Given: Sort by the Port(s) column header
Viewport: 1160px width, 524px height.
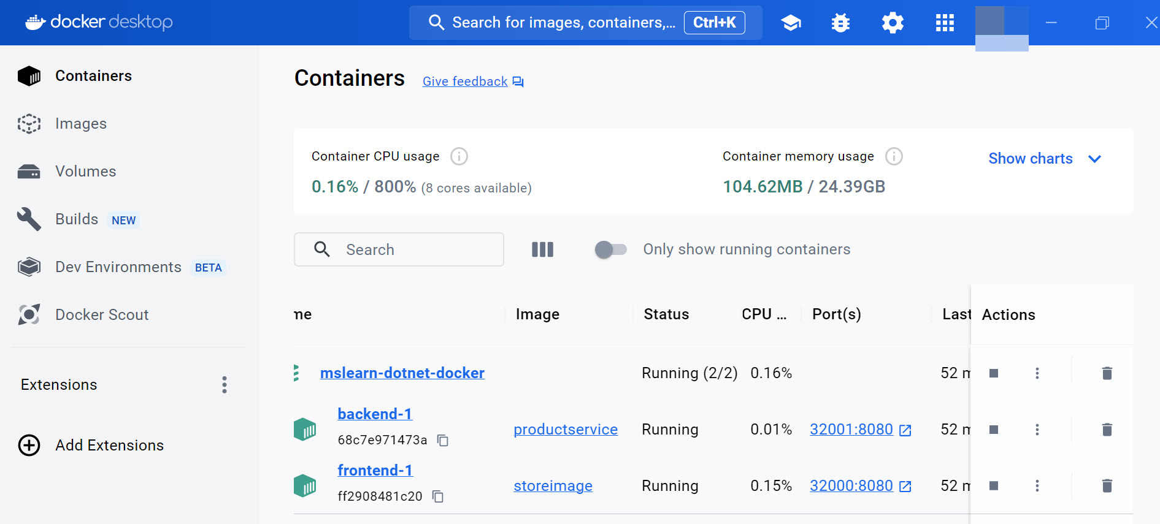Looking at the screenshot, I should [x=837, y=314].
